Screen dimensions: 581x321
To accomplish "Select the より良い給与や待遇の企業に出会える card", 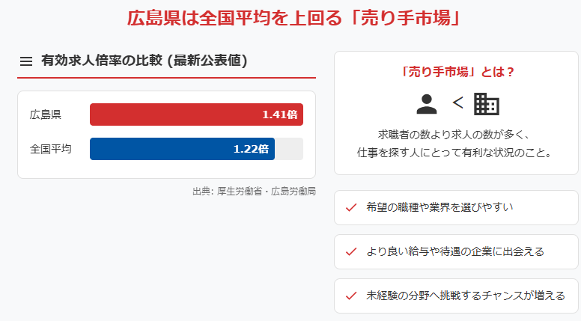I will (x=456, y=251).
